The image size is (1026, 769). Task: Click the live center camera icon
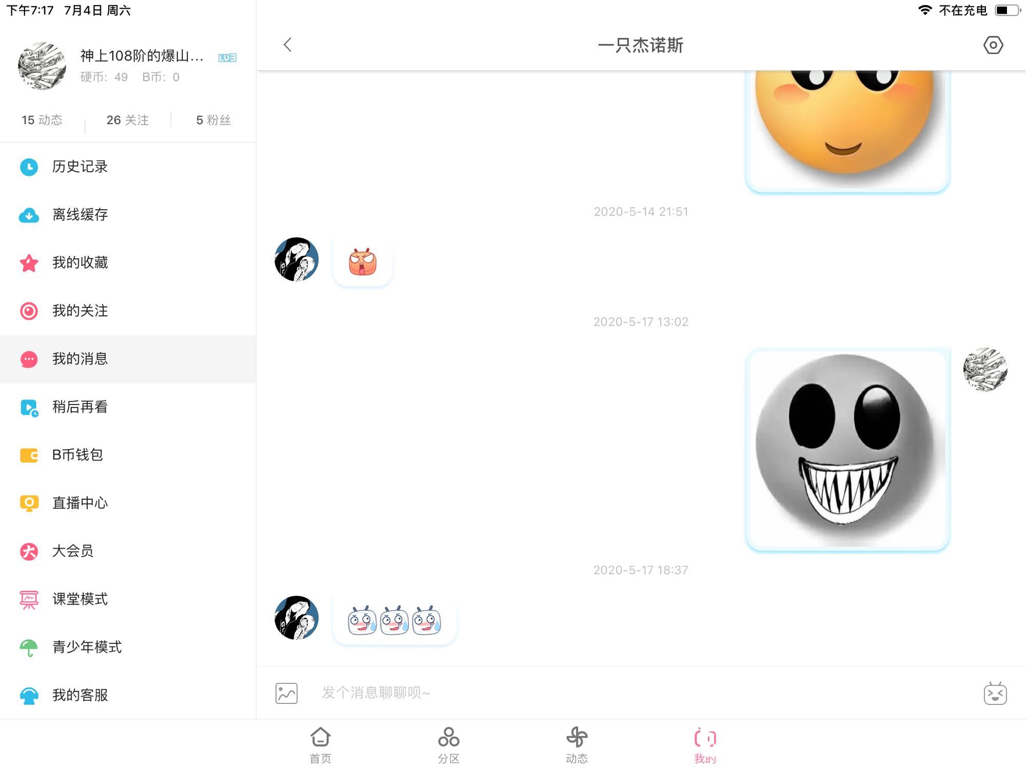(29, 503)
